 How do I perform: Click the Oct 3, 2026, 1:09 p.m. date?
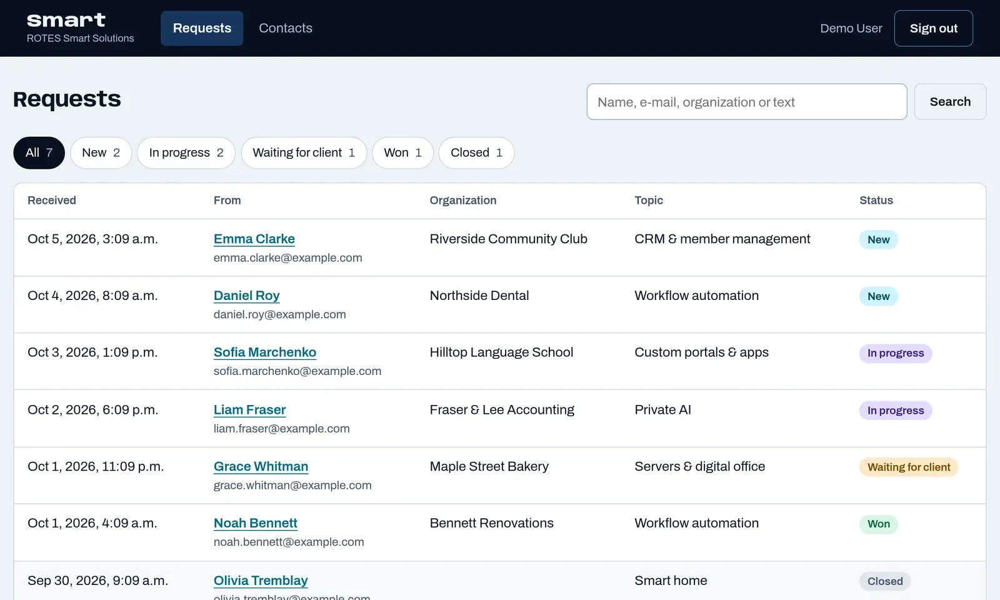tap(92, 352)
